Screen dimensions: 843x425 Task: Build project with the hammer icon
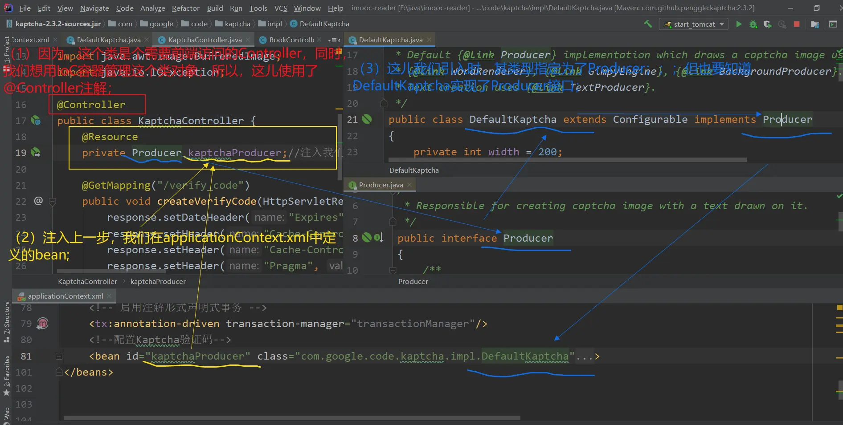(x=648, y=24)
